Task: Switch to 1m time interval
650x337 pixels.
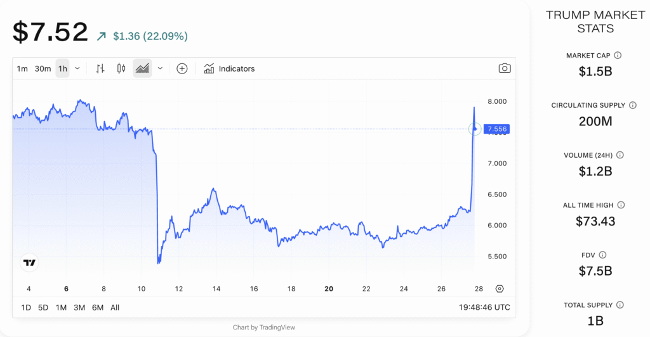Action: point(22,68)
